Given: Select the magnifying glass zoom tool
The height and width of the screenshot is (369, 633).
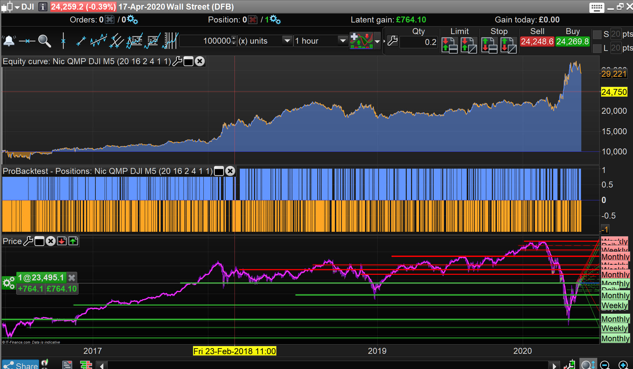Looking at the screenshot, I should tap(44, 41).
